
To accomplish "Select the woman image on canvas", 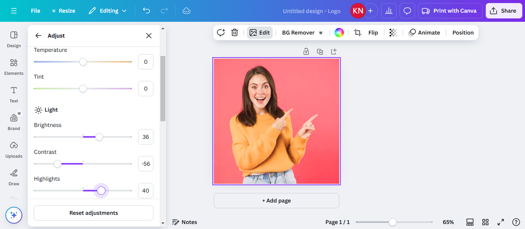I will pyautogui.click(x=276, y=121).
